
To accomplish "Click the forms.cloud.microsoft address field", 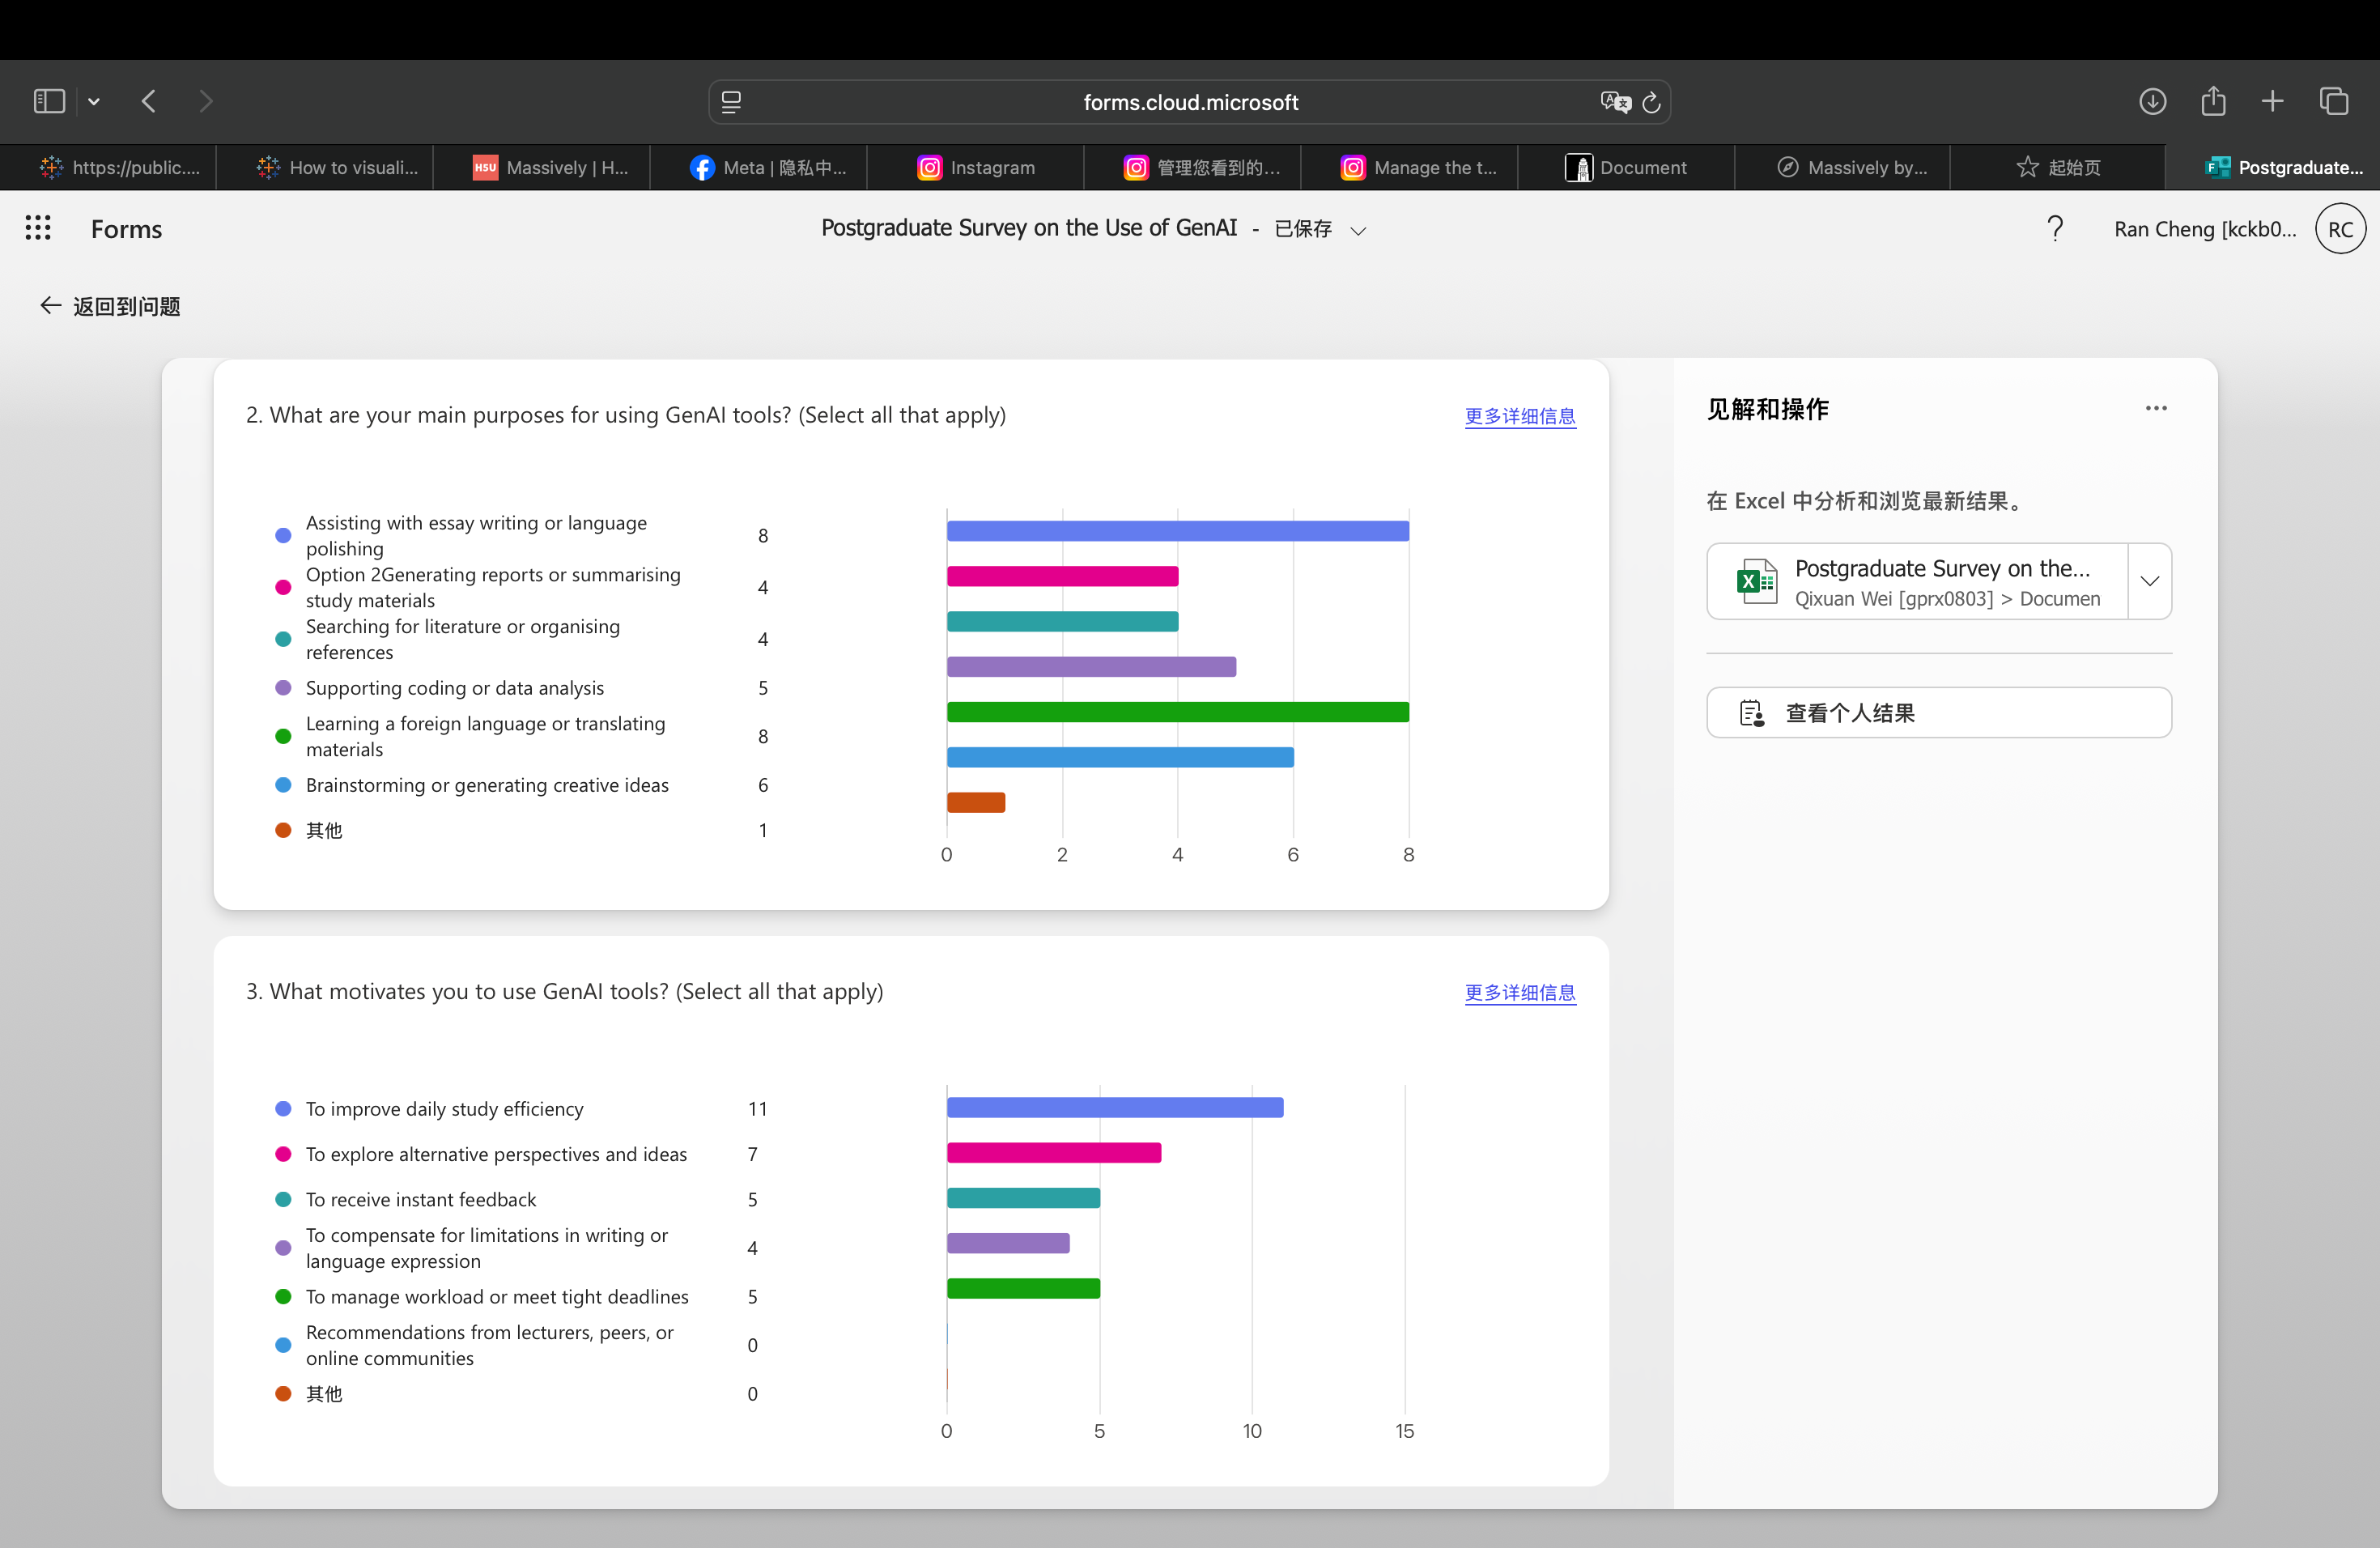I will [1189, 102].
